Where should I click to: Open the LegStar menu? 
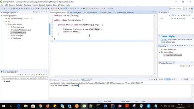pos(49,5)
